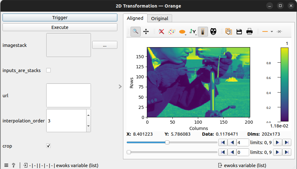This screenshot has width=297, height=169.
Task: Switch to the Aligned tab
Action: 135,18
